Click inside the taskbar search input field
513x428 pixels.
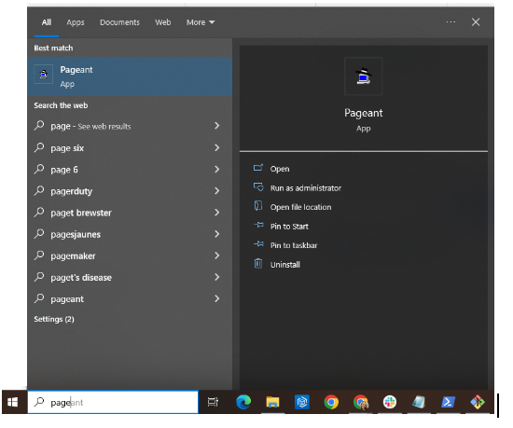tap(113, 402)
